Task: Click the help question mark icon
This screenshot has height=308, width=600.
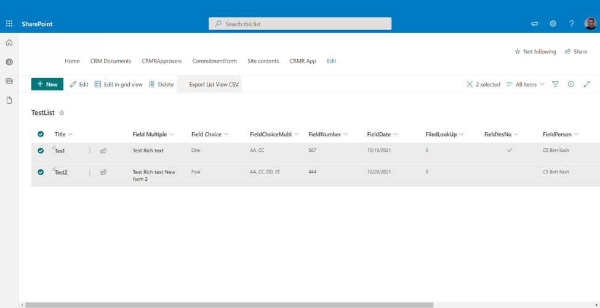Action: click(571, 24)
